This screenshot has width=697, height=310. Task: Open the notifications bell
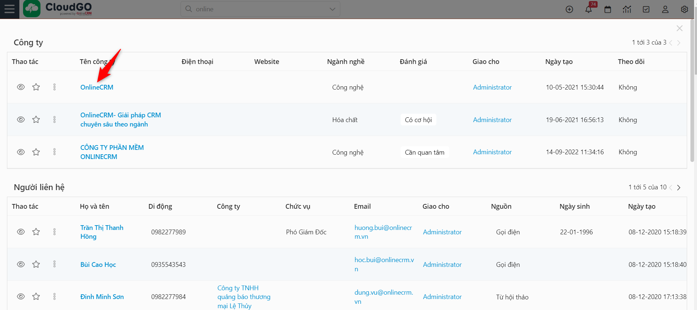pyautogui.click(x=588, y=10)
